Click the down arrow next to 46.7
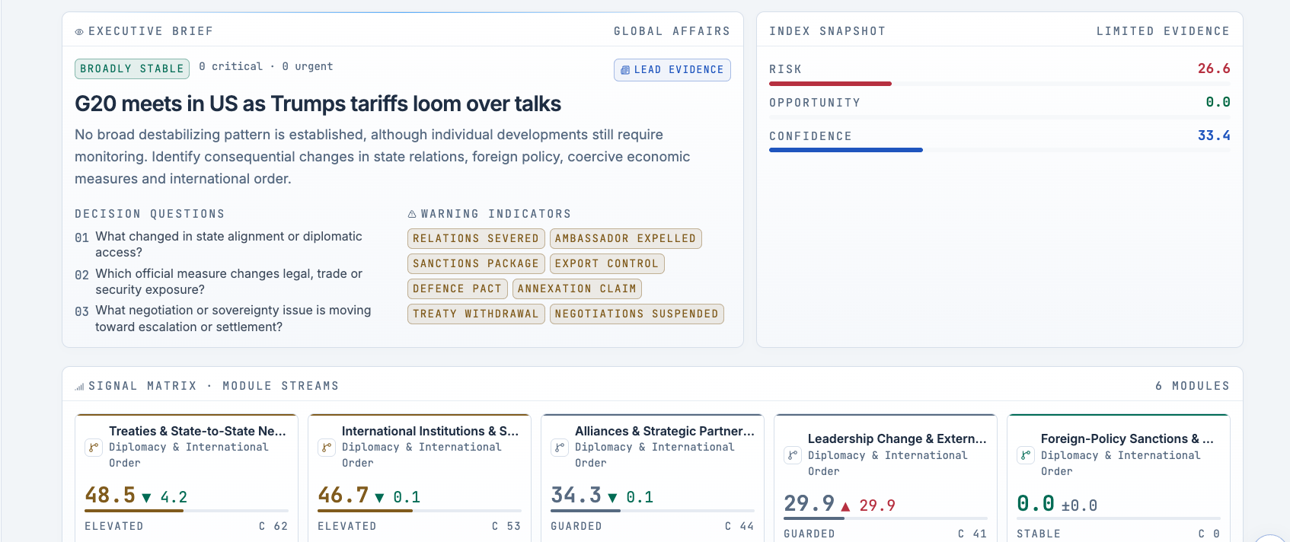1290x542 pixels. point(379,498)
